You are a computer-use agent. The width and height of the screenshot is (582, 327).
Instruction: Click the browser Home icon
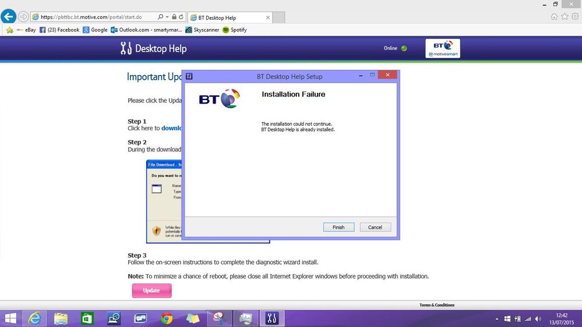click(554, 16)
